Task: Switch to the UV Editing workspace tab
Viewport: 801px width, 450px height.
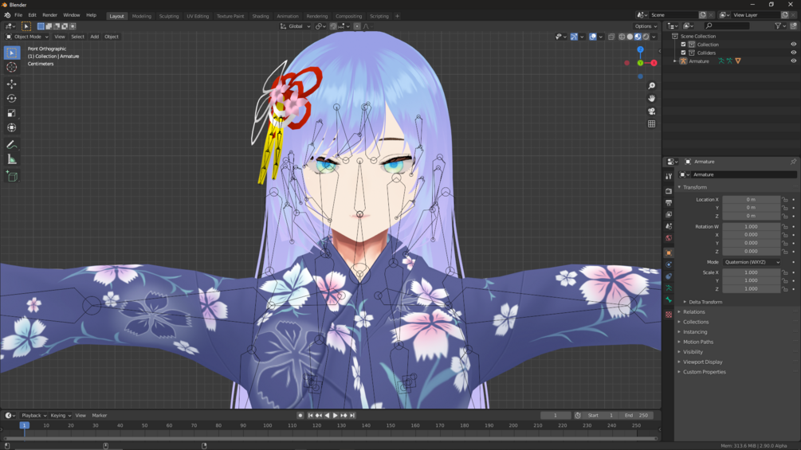Action: [x=197, y=16]
